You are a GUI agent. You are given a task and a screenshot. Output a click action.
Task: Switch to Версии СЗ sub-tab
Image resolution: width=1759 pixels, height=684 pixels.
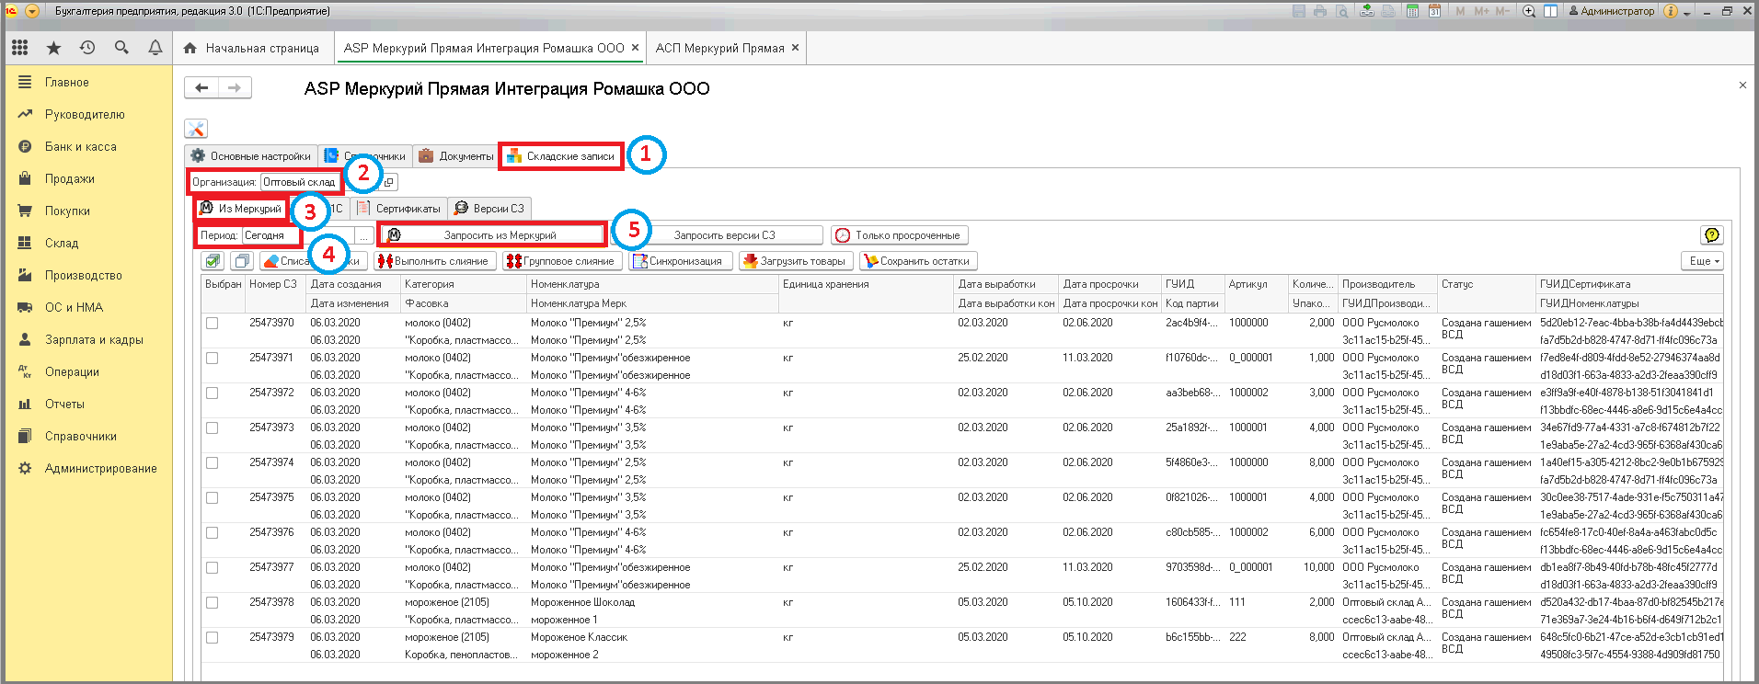coord(489,209)
